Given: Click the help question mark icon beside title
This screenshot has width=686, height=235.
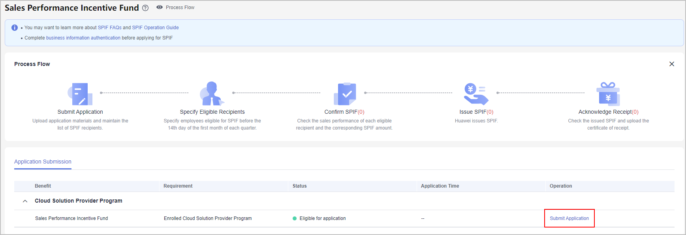Looking at the screenshot, I should [x=145, y=8].
